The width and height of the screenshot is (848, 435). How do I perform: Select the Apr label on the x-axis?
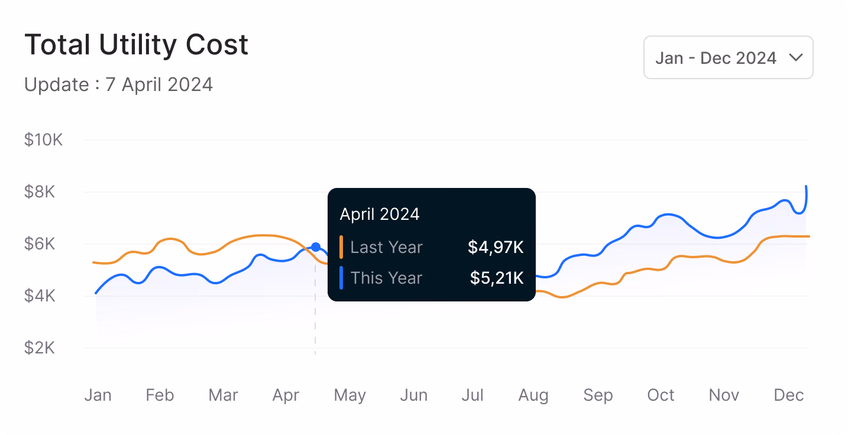(x=286, y=395)
